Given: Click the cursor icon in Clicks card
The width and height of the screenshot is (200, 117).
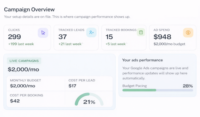Looking at the screenshot, I should pyautogui.click(x=43, y=33).
